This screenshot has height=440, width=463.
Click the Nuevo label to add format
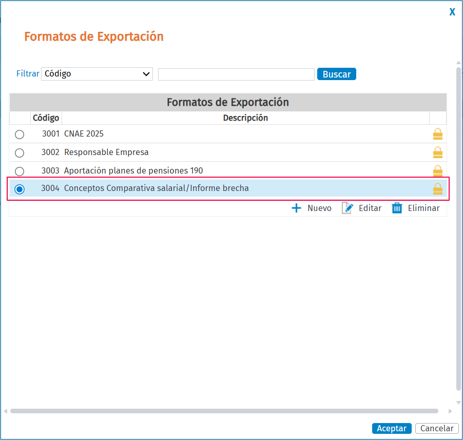[319, 208]
